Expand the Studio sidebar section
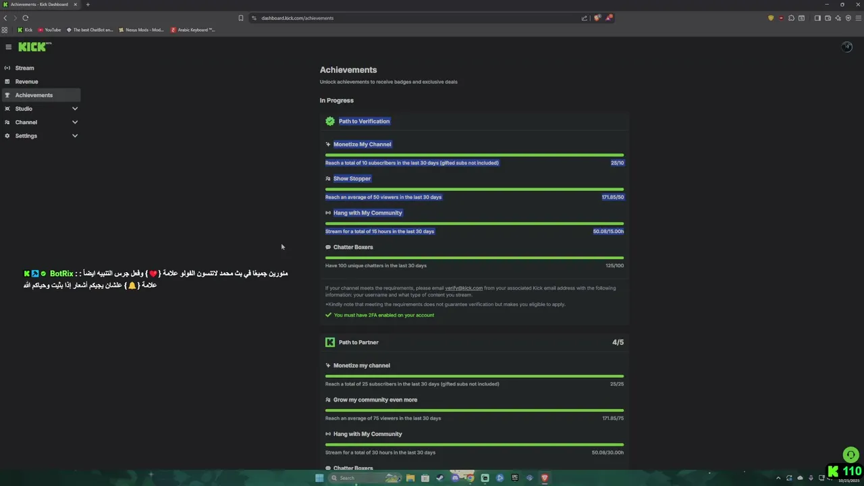Image resolution: width=864 pixels, height=486 pixels. coord(75,109)
